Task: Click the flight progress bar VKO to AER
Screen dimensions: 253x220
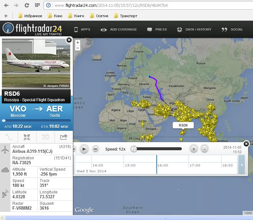Action: [x=36, y=121]
